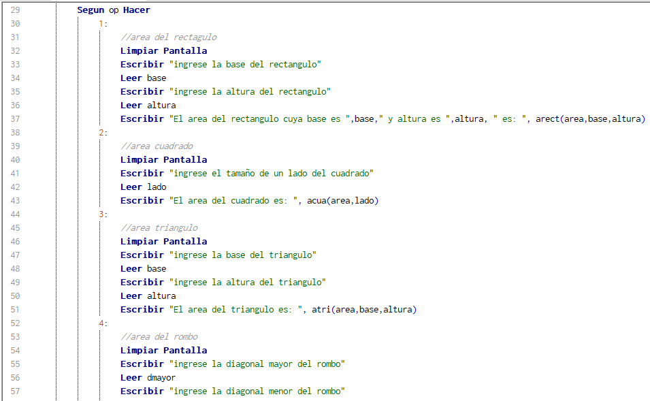Click the string "ingrese la altura del rectangulo"

[250, 92]
